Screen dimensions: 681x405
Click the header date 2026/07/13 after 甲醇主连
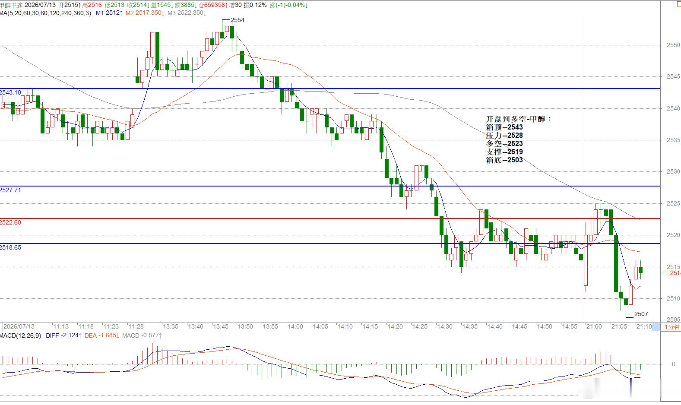40,5
